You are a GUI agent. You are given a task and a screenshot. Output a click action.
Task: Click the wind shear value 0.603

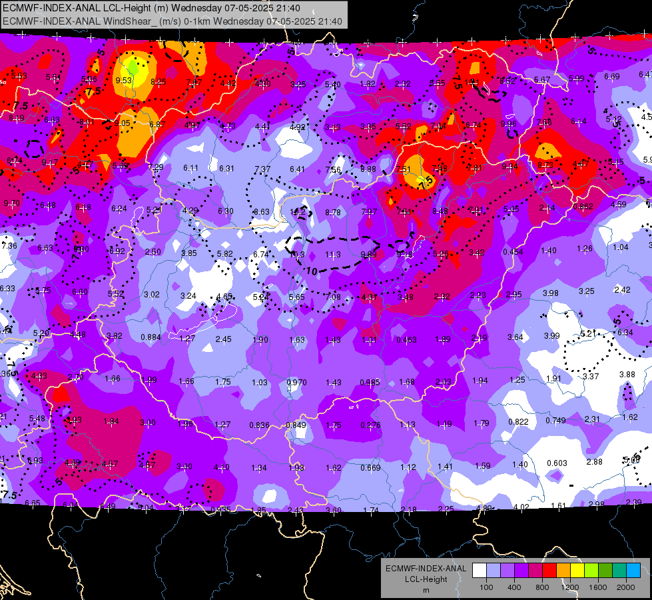(557, 463)
